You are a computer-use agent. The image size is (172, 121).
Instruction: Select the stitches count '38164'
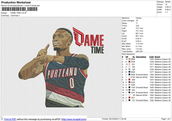coord(168,2)
